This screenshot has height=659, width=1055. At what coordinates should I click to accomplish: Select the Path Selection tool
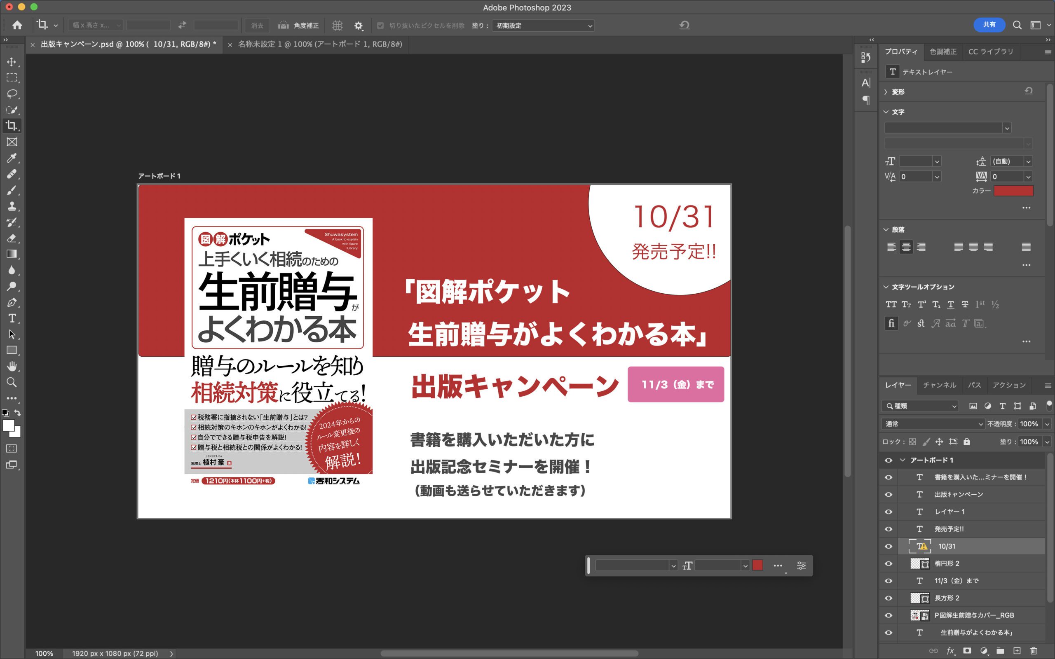coord(12,334)
